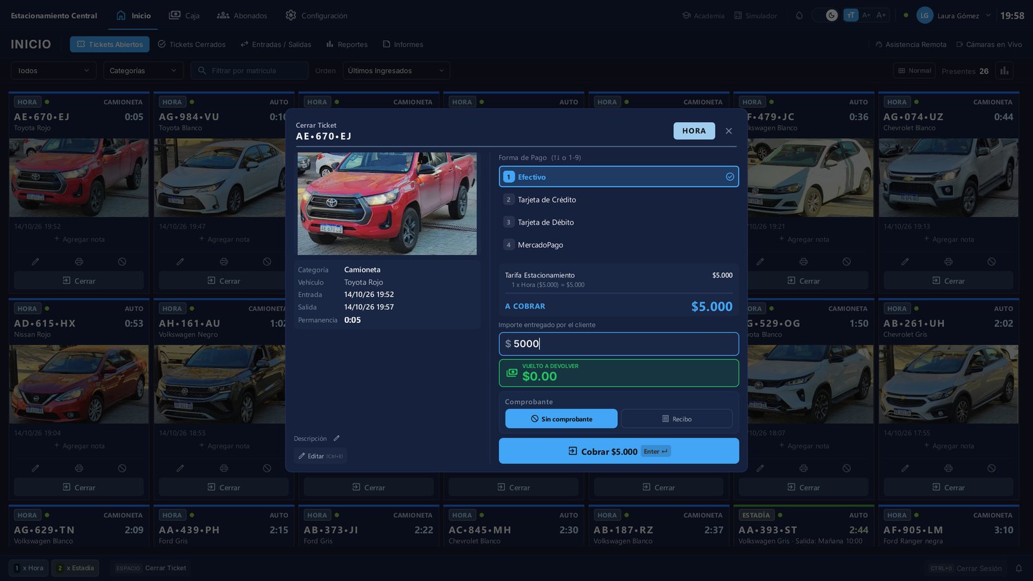Click the red Toyota photo in the dialog

[387, 204]
